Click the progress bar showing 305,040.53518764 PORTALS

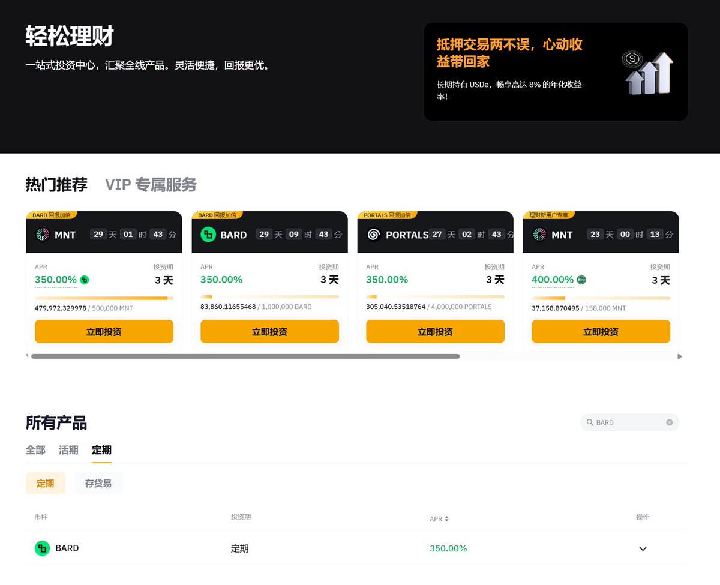point(435,296)
